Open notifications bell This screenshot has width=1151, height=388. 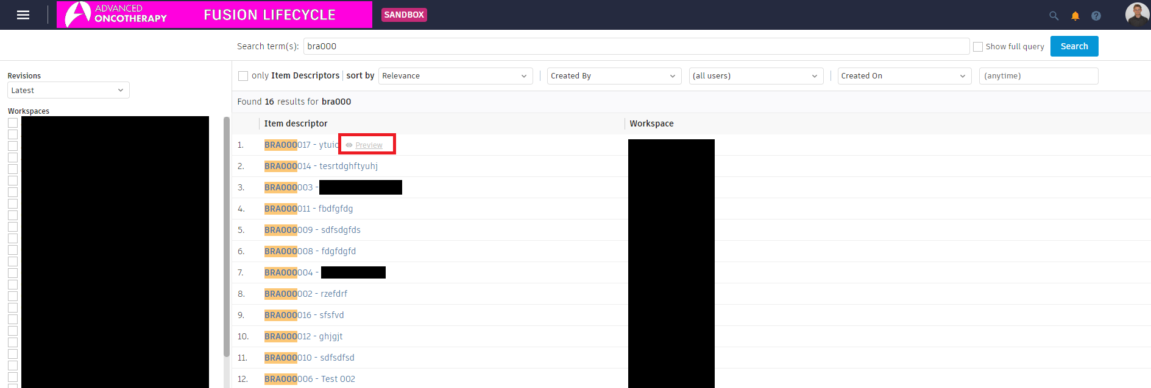pos(1075,16)
